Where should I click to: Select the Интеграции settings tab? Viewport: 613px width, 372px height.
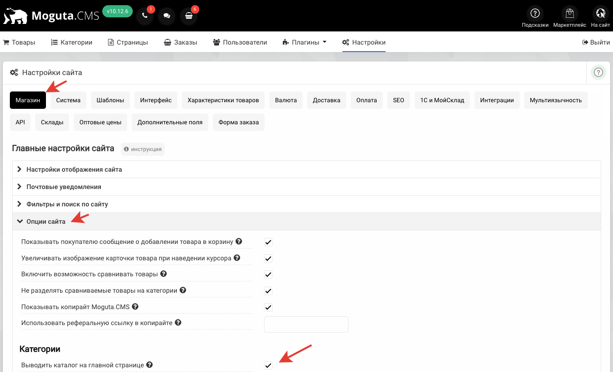point(497,100)
